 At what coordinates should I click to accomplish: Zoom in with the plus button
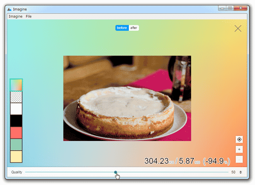click(239, 149)
